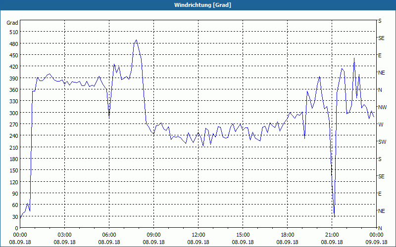Select the 450 y-axis label

14,55
